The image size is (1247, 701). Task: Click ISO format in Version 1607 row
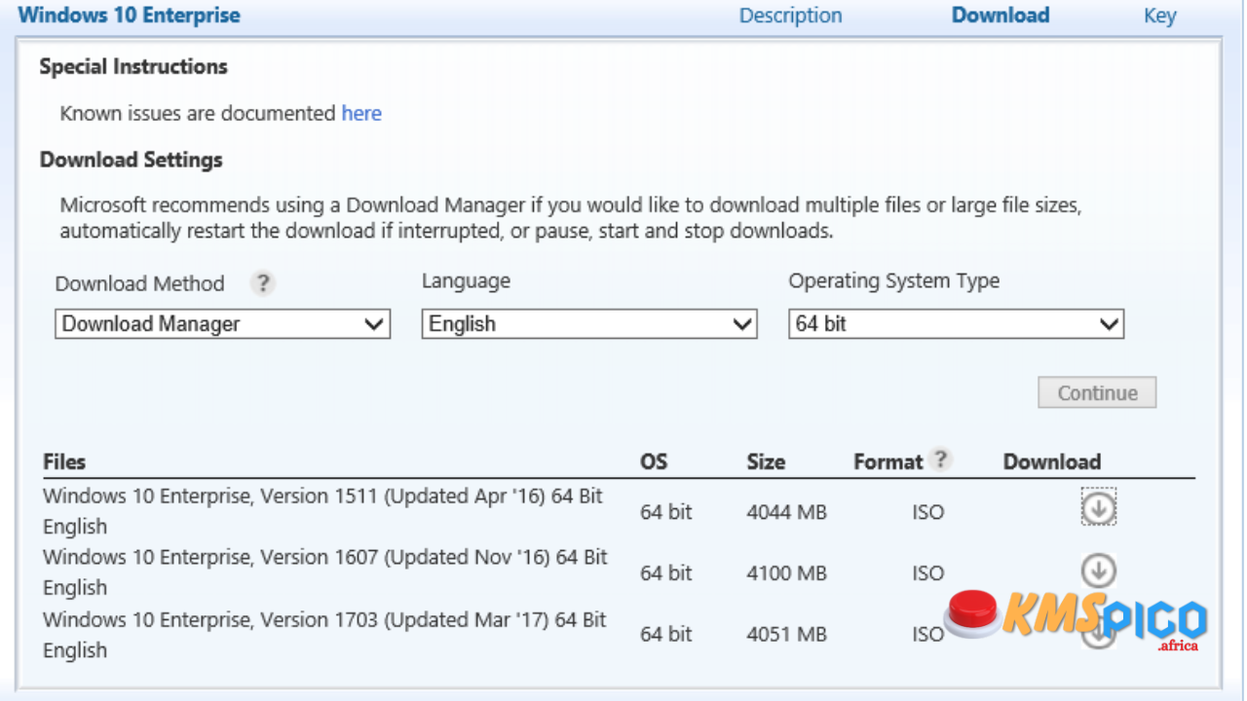pyautogui.click(x=927, y=573)
